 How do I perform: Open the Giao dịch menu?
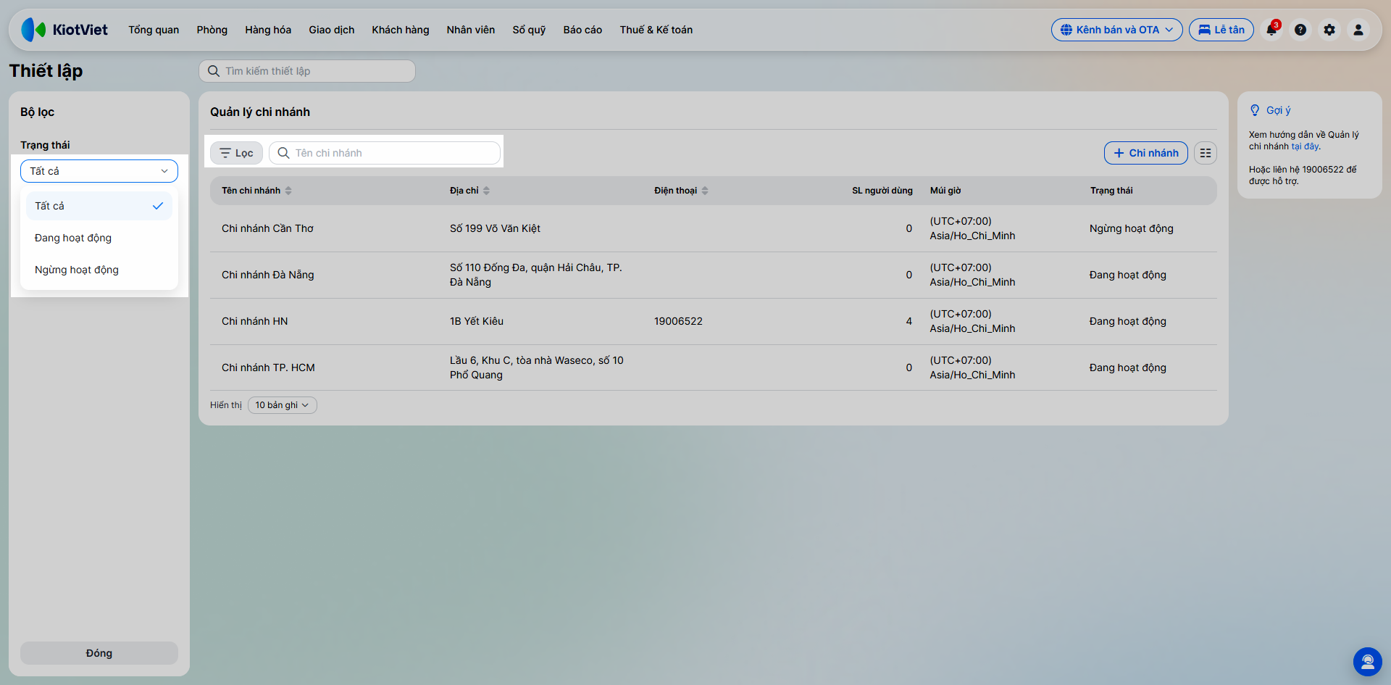pos(332,30)
